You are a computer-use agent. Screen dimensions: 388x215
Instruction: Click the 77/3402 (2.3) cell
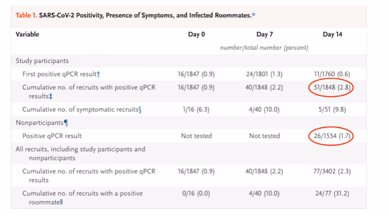332,172
